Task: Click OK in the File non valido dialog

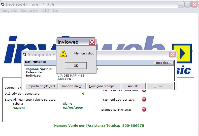Action: (76, 65)
